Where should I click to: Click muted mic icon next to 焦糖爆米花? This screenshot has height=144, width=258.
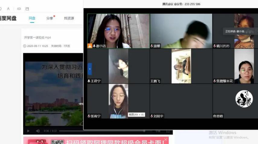[215, 81]
